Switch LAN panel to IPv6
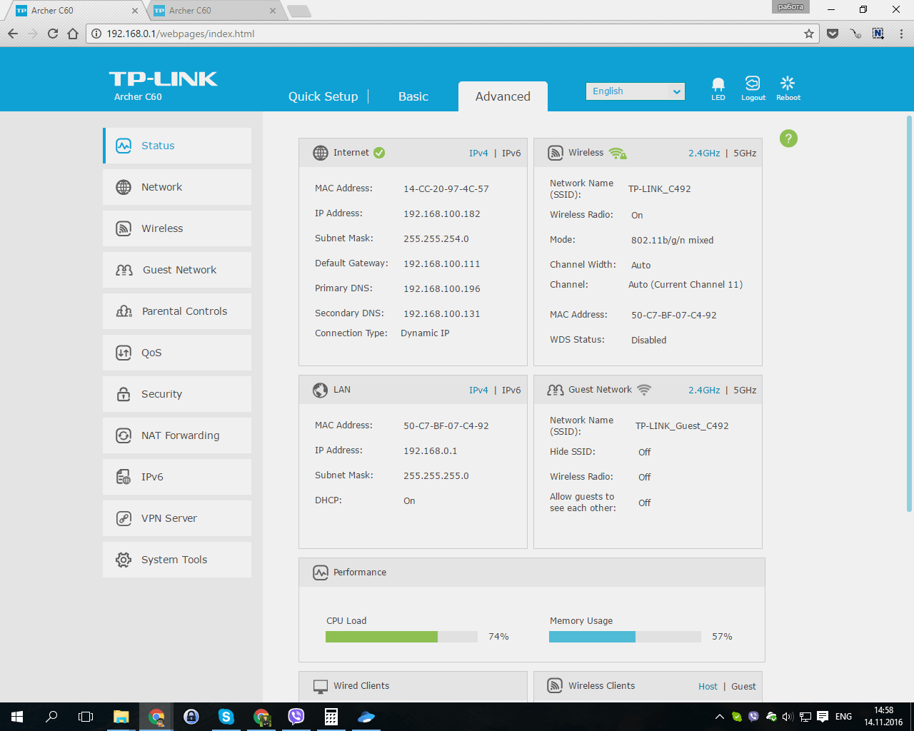 point(511,390)
